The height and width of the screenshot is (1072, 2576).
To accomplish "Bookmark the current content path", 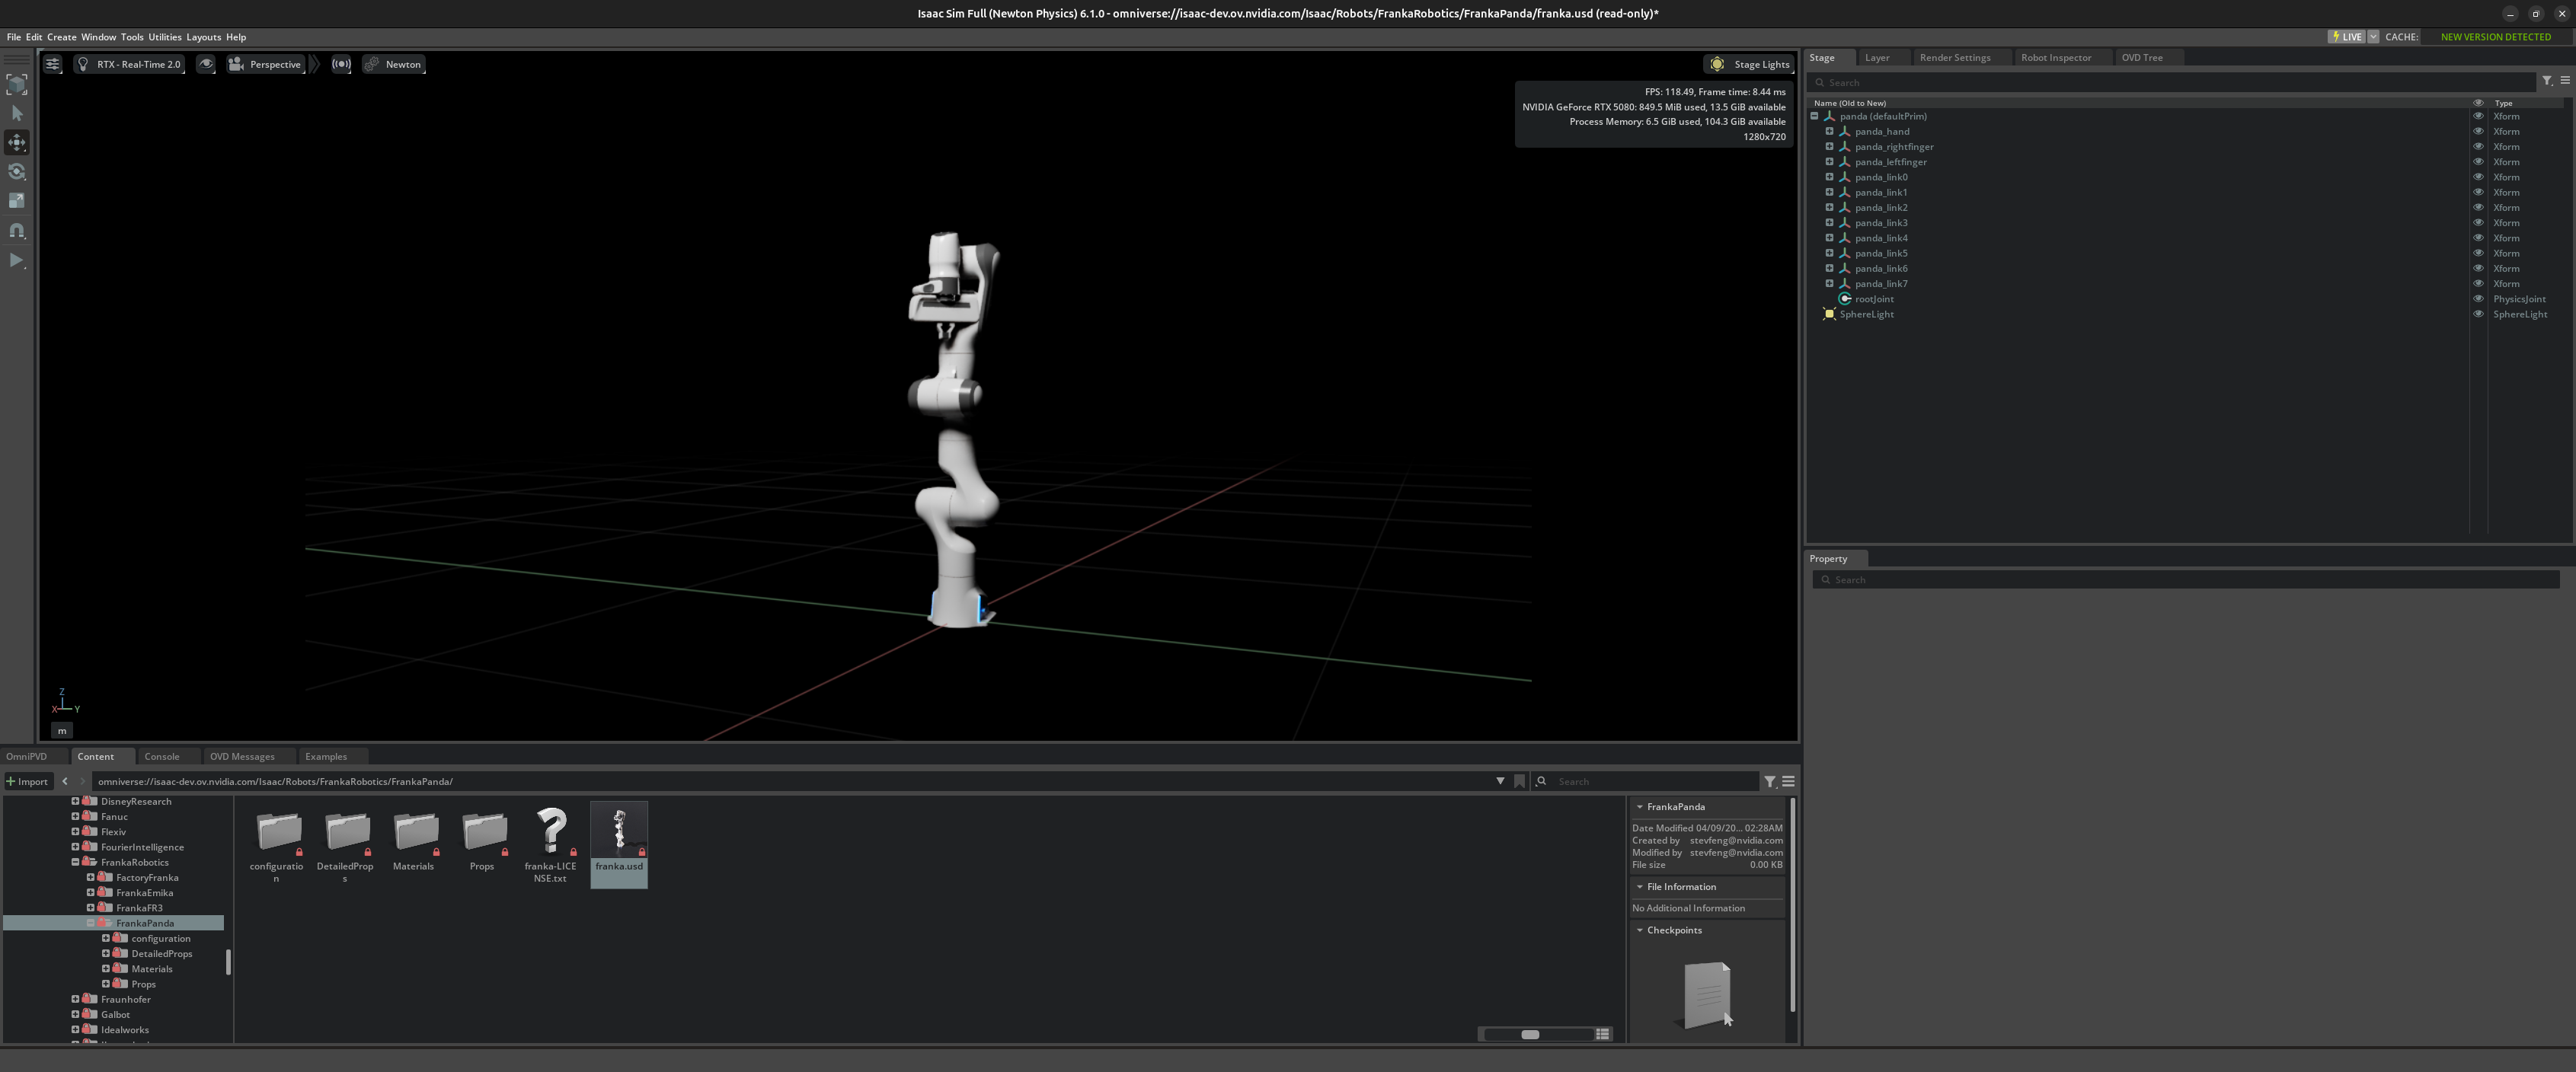I will [1520, 782].
